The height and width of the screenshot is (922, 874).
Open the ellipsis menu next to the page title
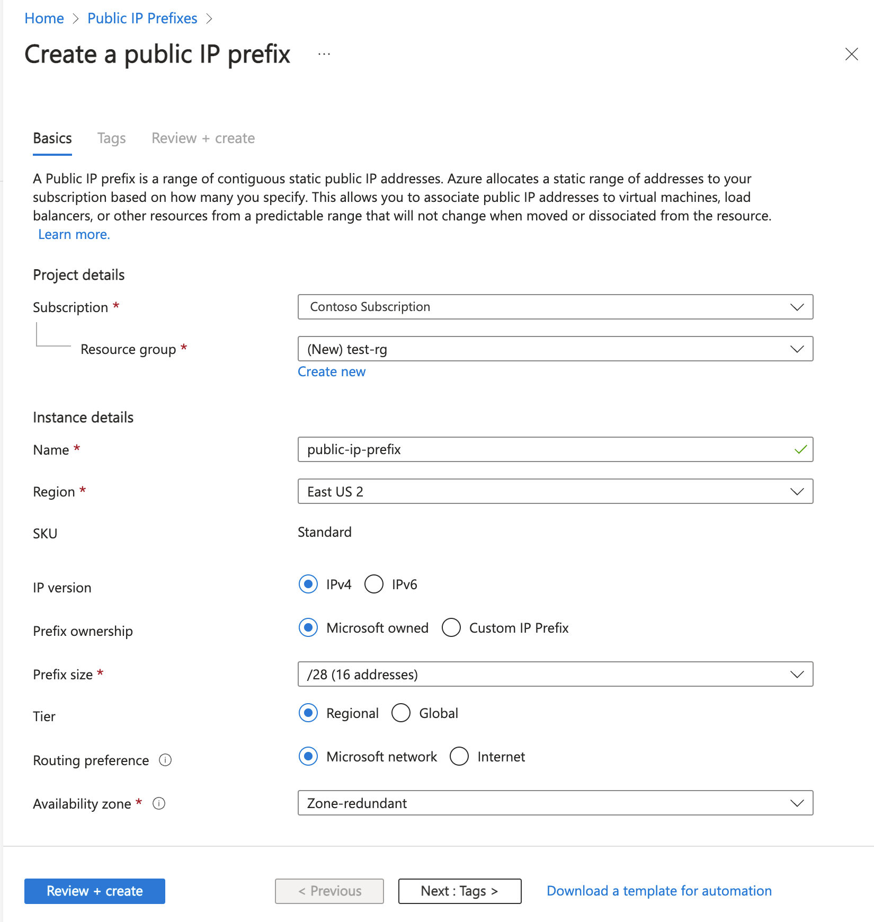click(324, 54)
